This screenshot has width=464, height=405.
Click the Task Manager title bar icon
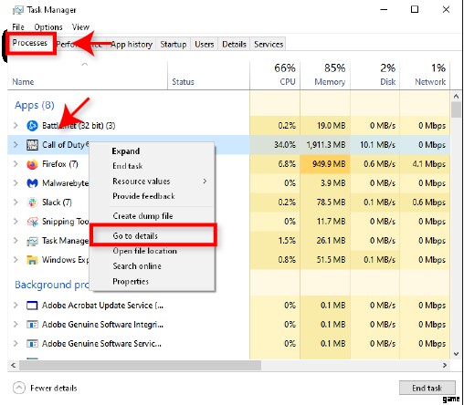point(17,10)
